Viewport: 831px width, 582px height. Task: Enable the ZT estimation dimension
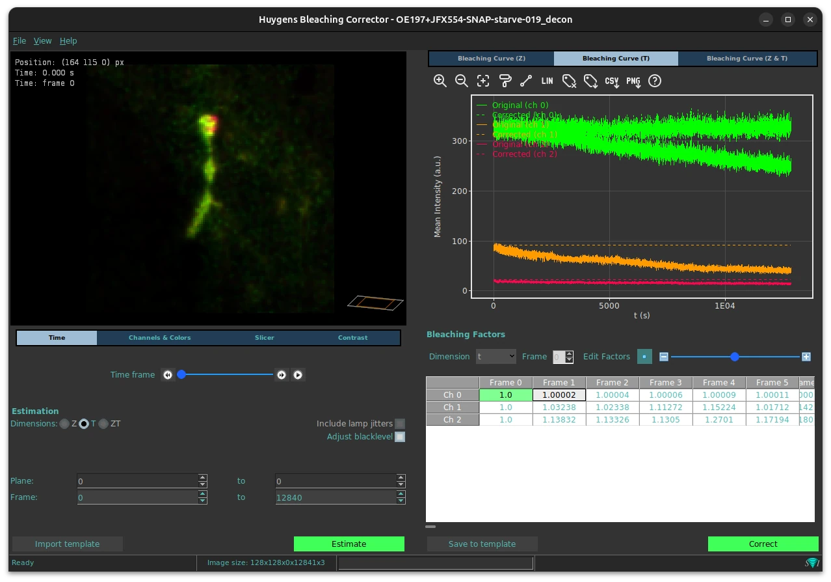click(x=103, y=424)
